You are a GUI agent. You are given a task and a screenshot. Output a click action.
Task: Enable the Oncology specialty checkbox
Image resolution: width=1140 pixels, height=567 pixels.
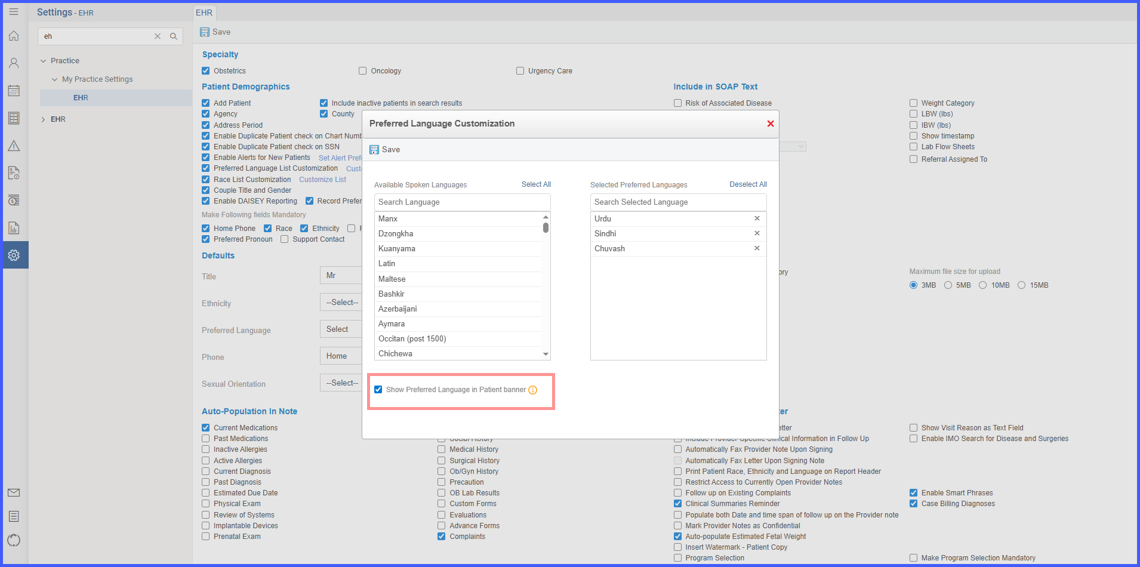coord(362,71)
